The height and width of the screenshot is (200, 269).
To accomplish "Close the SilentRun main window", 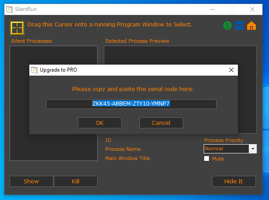I will (252, 9).
